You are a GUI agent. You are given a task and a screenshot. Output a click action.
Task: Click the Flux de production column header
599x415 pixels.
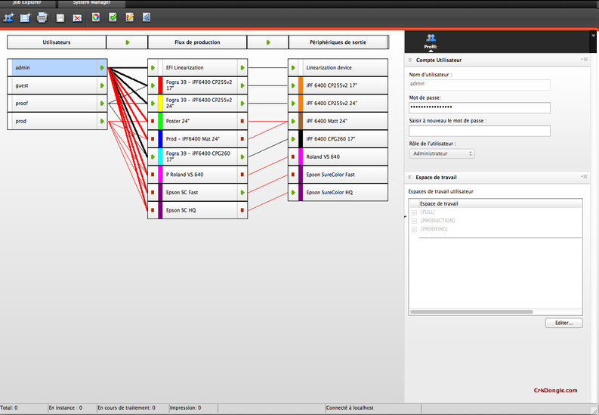[x=197, y=42]
